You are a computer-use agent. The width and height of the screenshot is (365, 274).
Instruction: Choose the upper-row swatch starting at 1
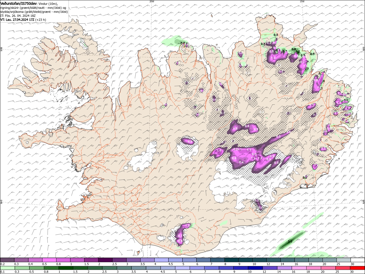coord(77,260)
